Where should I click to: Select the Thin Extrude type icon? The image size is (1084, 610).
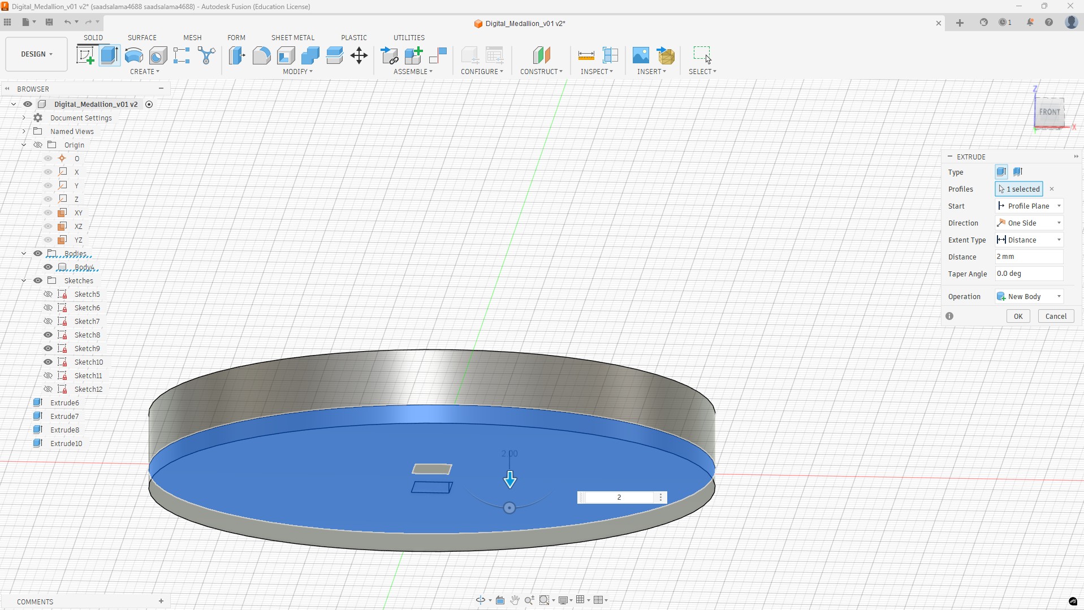(x=1018, y=172)
